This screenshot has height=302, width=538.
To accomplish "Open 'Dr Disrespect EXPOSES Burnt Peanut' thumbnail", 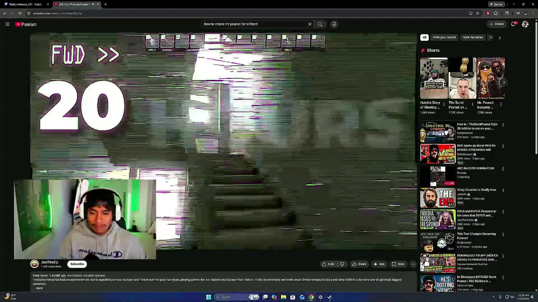I will 438,284.
